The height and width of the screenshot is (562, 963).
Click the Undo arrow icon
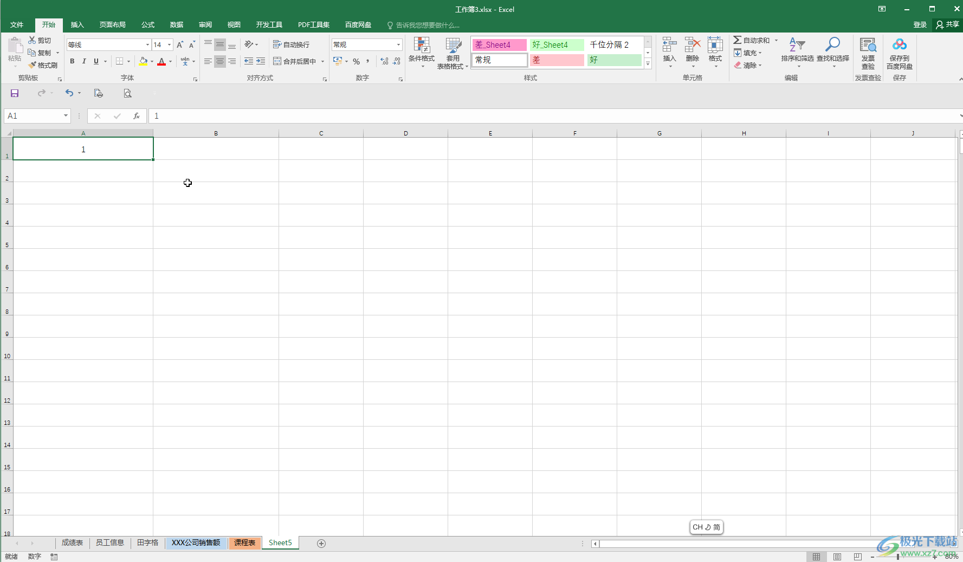pos(69,93)
